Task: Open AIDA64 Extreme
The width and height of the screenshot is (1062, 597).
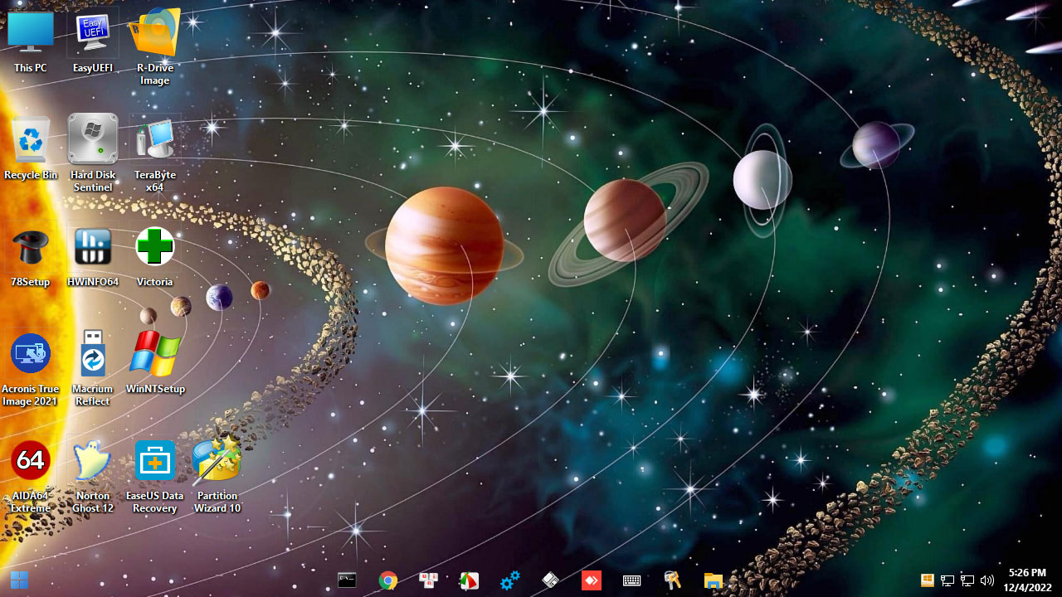Action: pos(31,477)
